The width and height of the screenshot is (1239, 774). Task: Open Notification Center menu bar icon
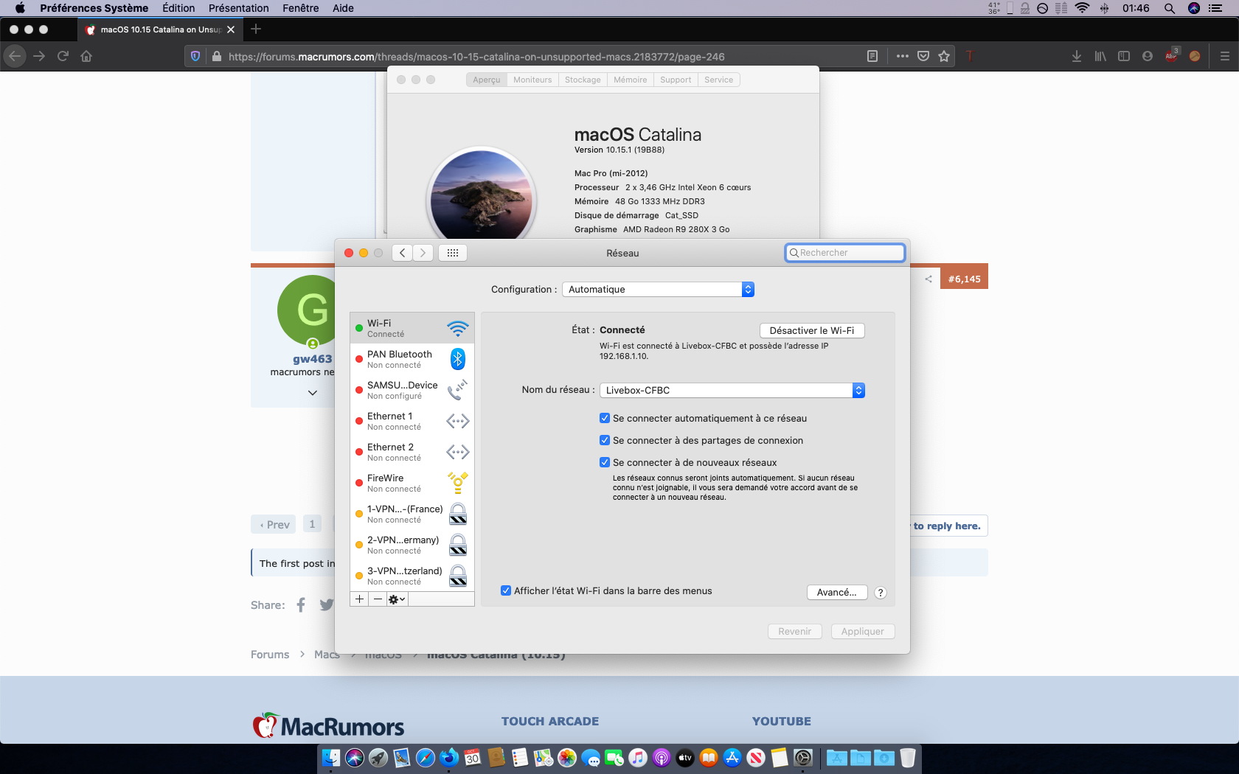click(x=1215, y=8)
